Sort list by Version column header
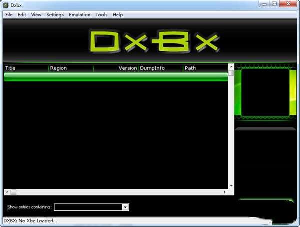300x227 pixels. (x=116, y=68)
